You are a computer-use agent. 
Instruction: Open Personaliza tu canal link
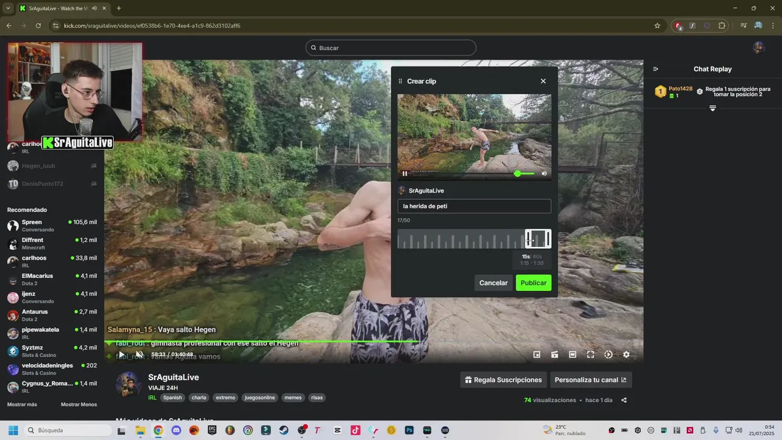tap(591, 380)
